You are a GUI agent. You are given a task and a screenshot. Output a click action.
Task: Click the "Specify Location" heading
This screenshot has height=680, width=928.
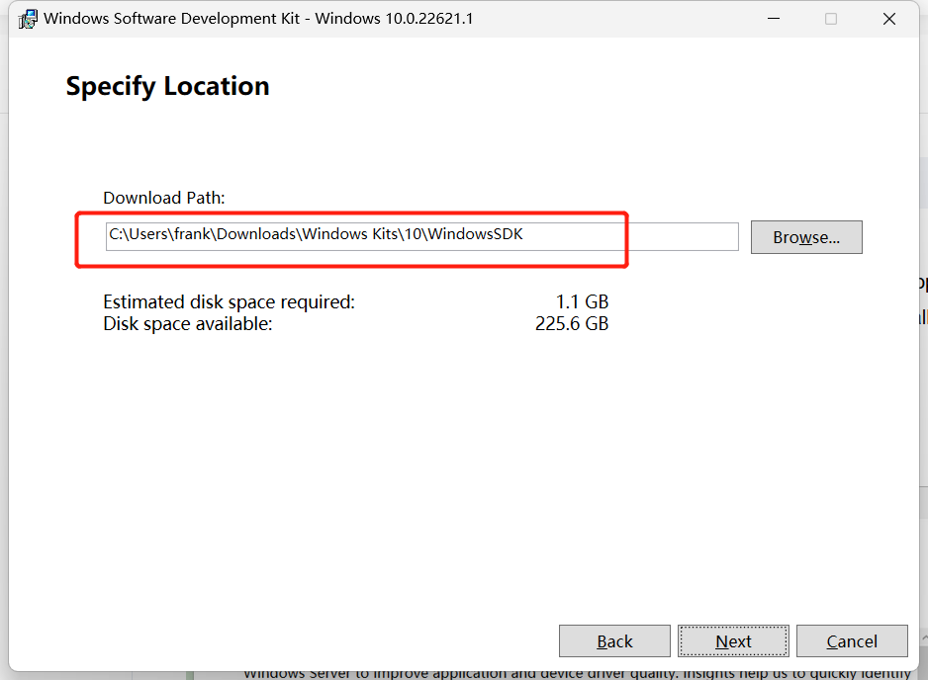click(x=167, y=86)
